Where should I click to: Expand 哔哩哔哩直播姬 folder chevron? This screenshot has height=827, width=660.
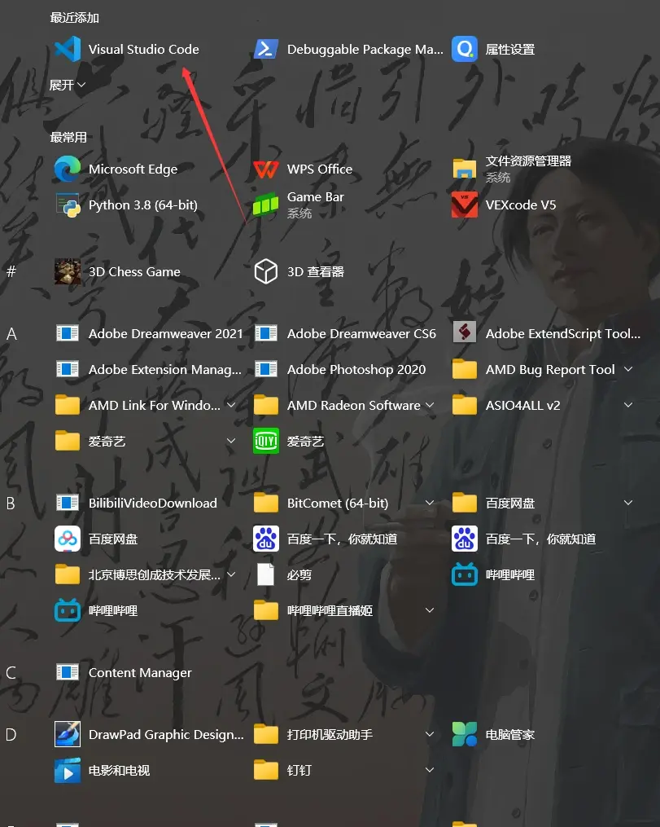point(430,610)
